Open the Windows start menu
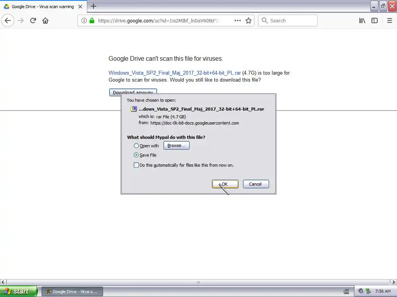Viewport: 397px width, 297px height. (19, 291)
